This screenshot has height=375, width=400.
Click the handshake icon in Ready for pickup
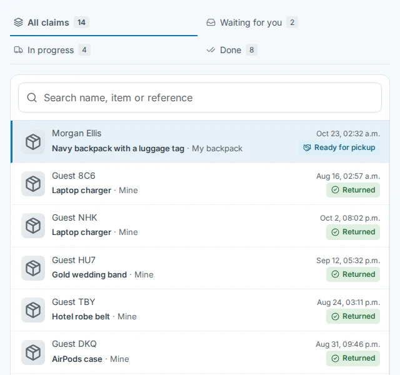point(307,147)
